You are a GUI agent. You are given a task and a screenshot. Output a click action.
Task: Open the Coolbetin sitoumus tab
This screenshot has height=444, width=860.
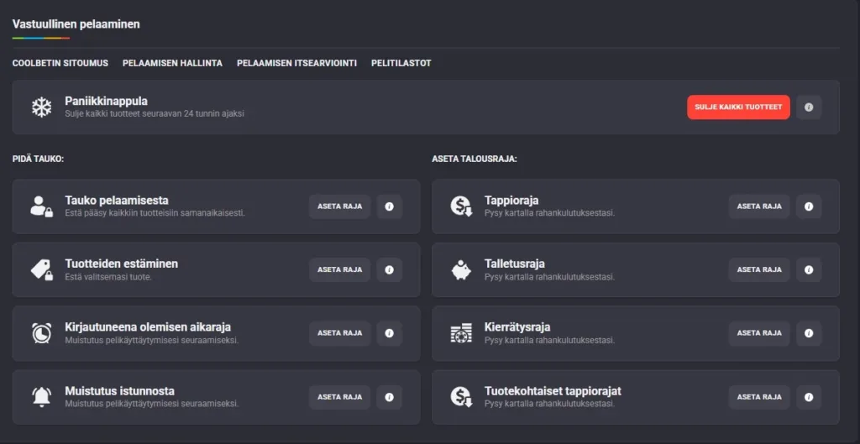click(x=60, y=63)
